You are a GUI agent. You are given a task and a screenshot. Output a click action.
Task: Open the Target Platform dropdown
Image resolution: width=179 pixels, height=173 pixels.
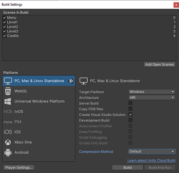[152, 92]
